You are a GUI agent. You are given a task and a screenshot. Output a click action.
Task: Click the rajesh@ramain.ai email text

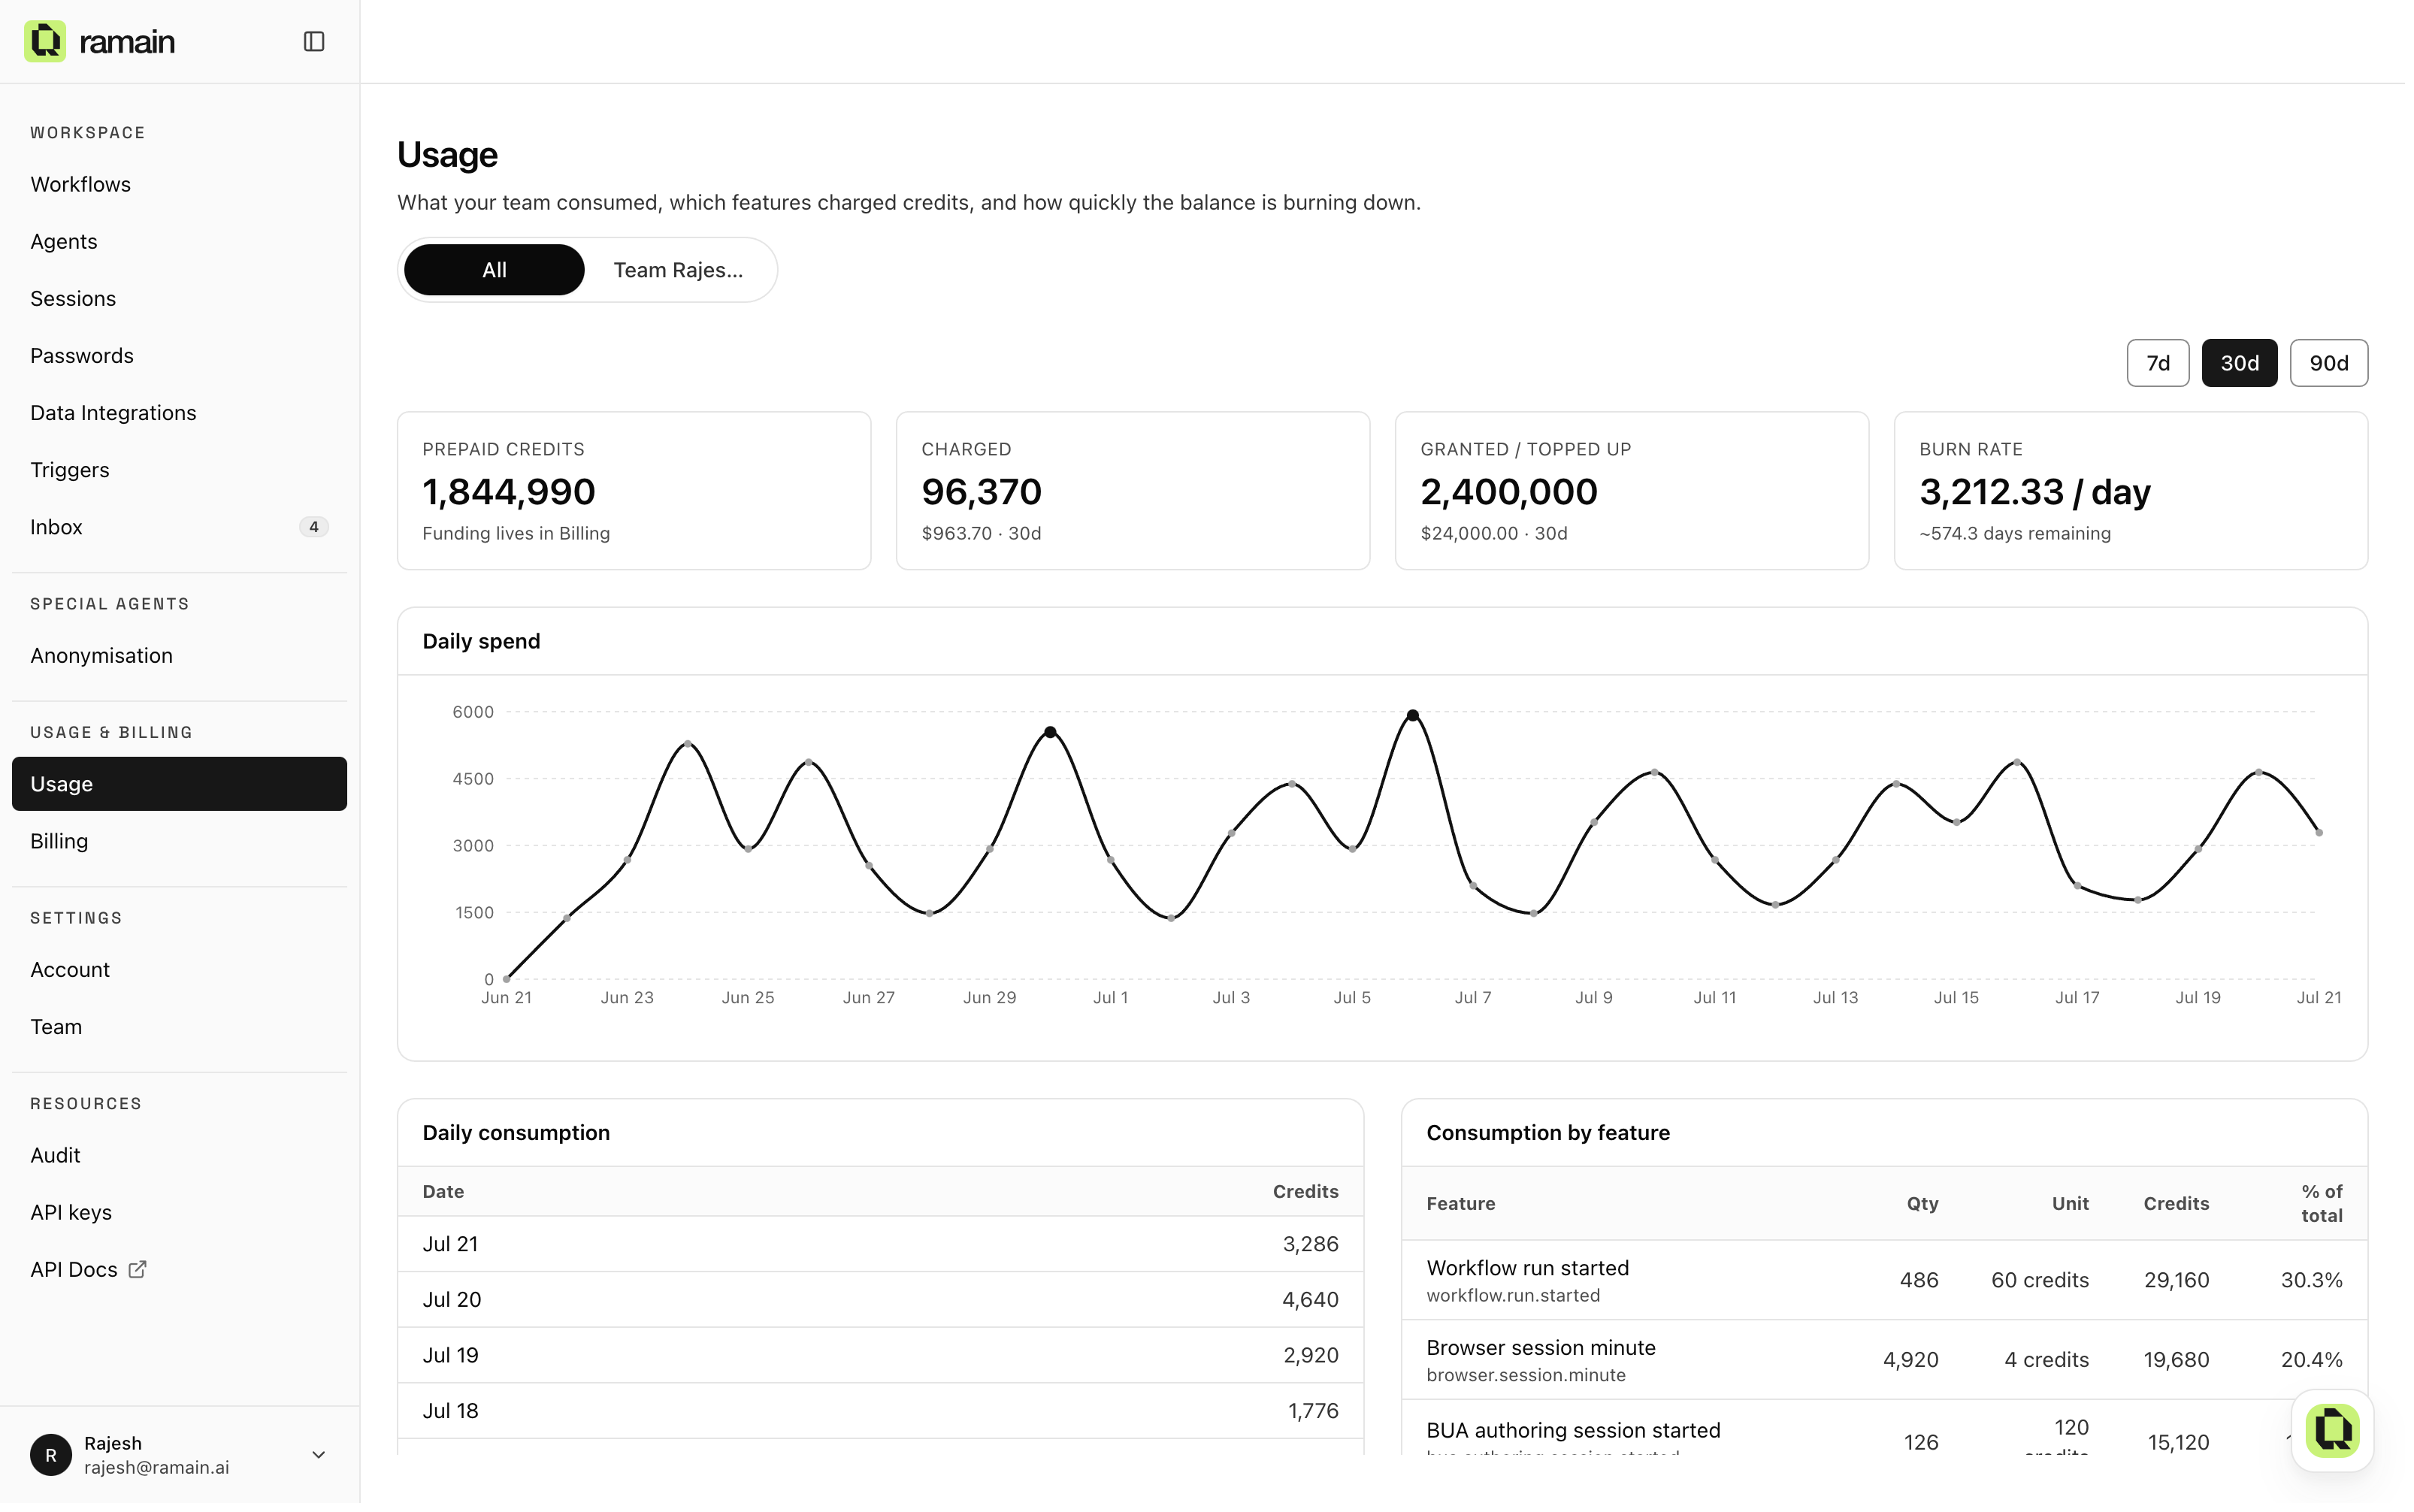point(157,1468)
